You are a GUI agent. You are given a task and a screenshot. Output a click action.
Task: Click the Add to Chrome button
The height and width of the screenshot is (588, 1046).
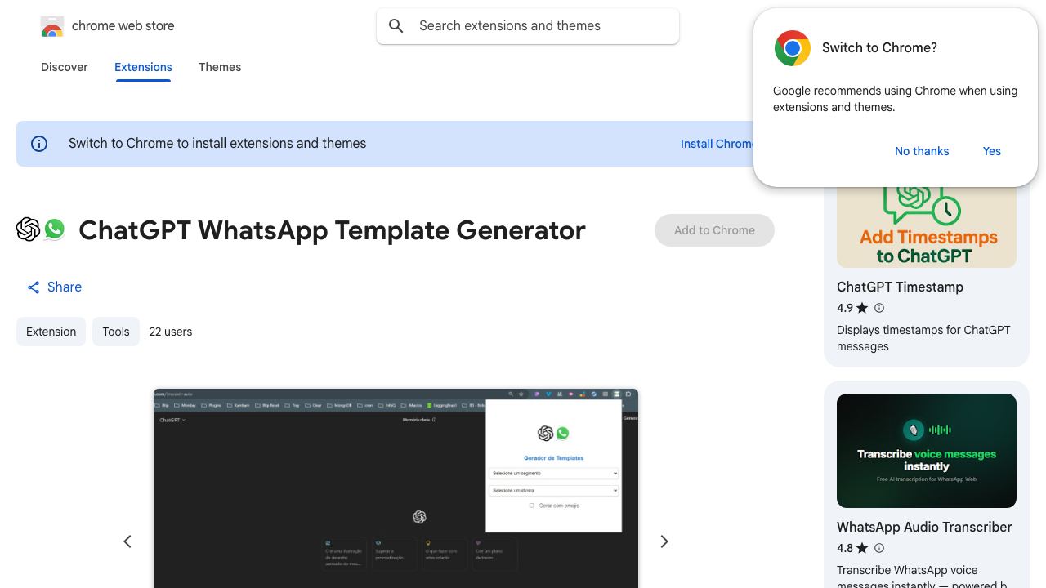(x=714, y=230)
